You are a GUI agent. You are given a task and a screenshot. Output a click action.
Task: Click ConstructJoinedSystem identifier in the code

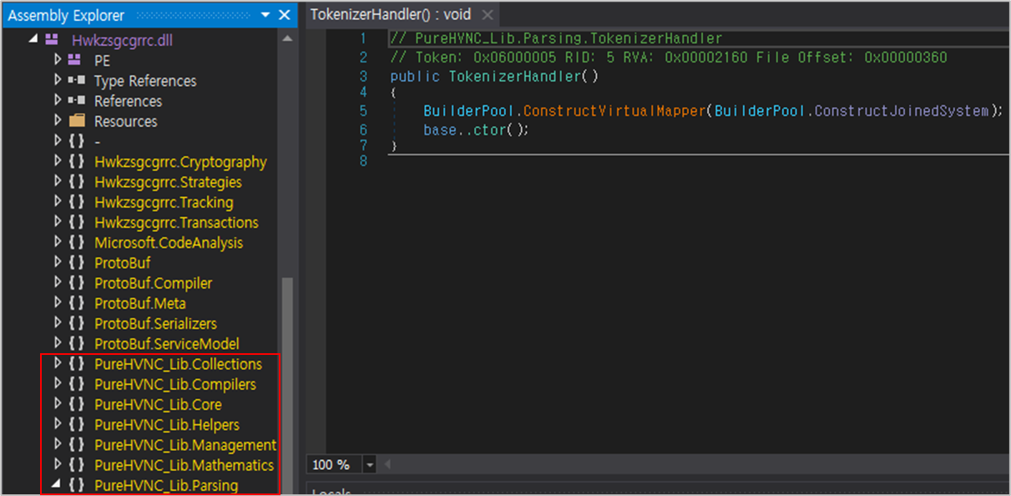coord(902,111)
